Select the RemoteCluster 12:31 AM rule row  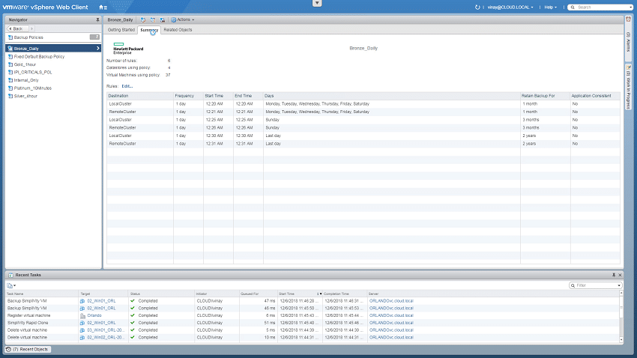363,144
